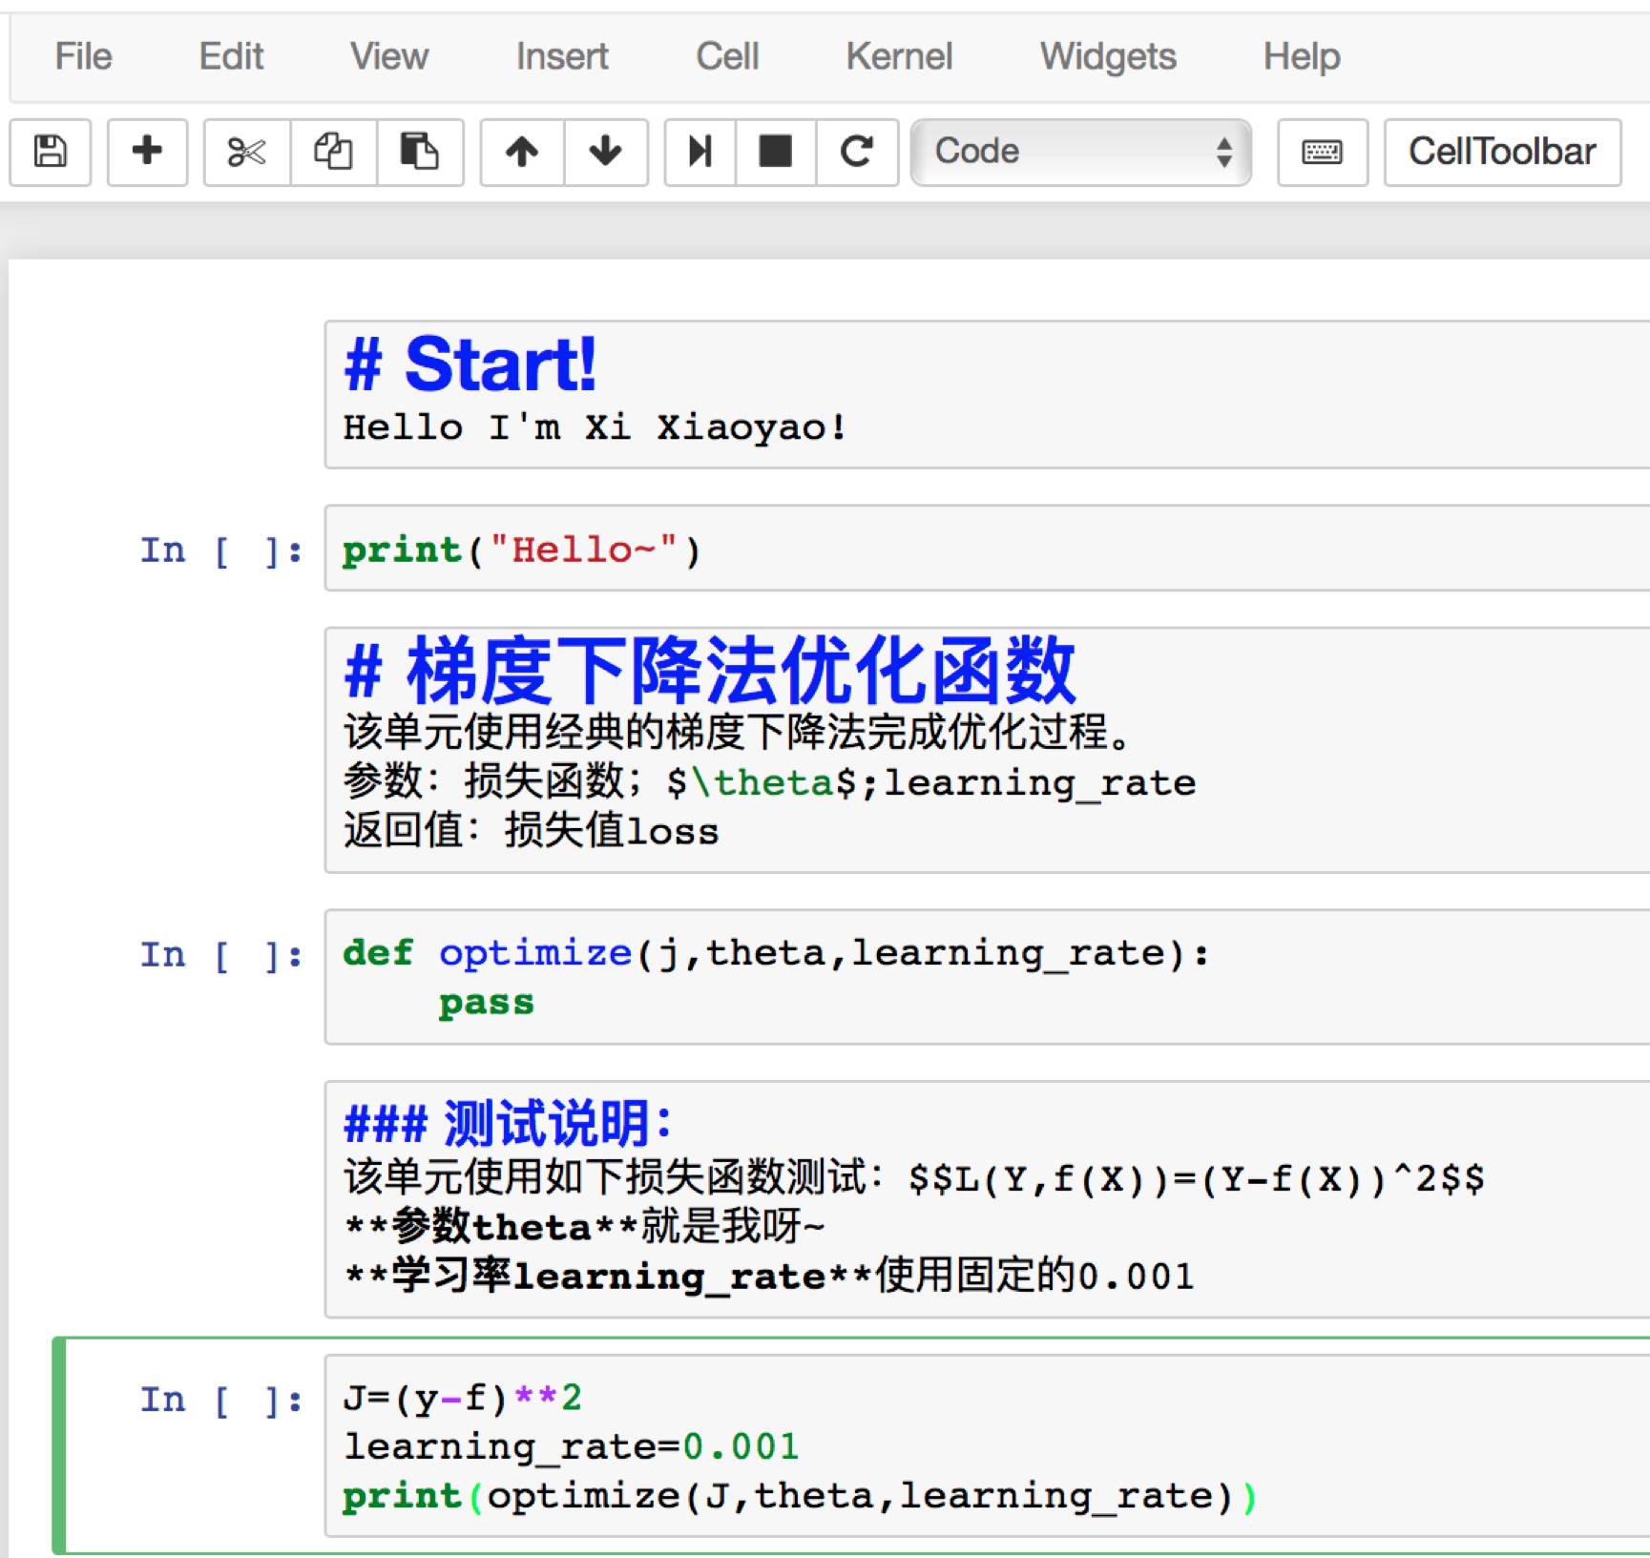Open the command palette keyboard icon

click(x=1322, y=152)
